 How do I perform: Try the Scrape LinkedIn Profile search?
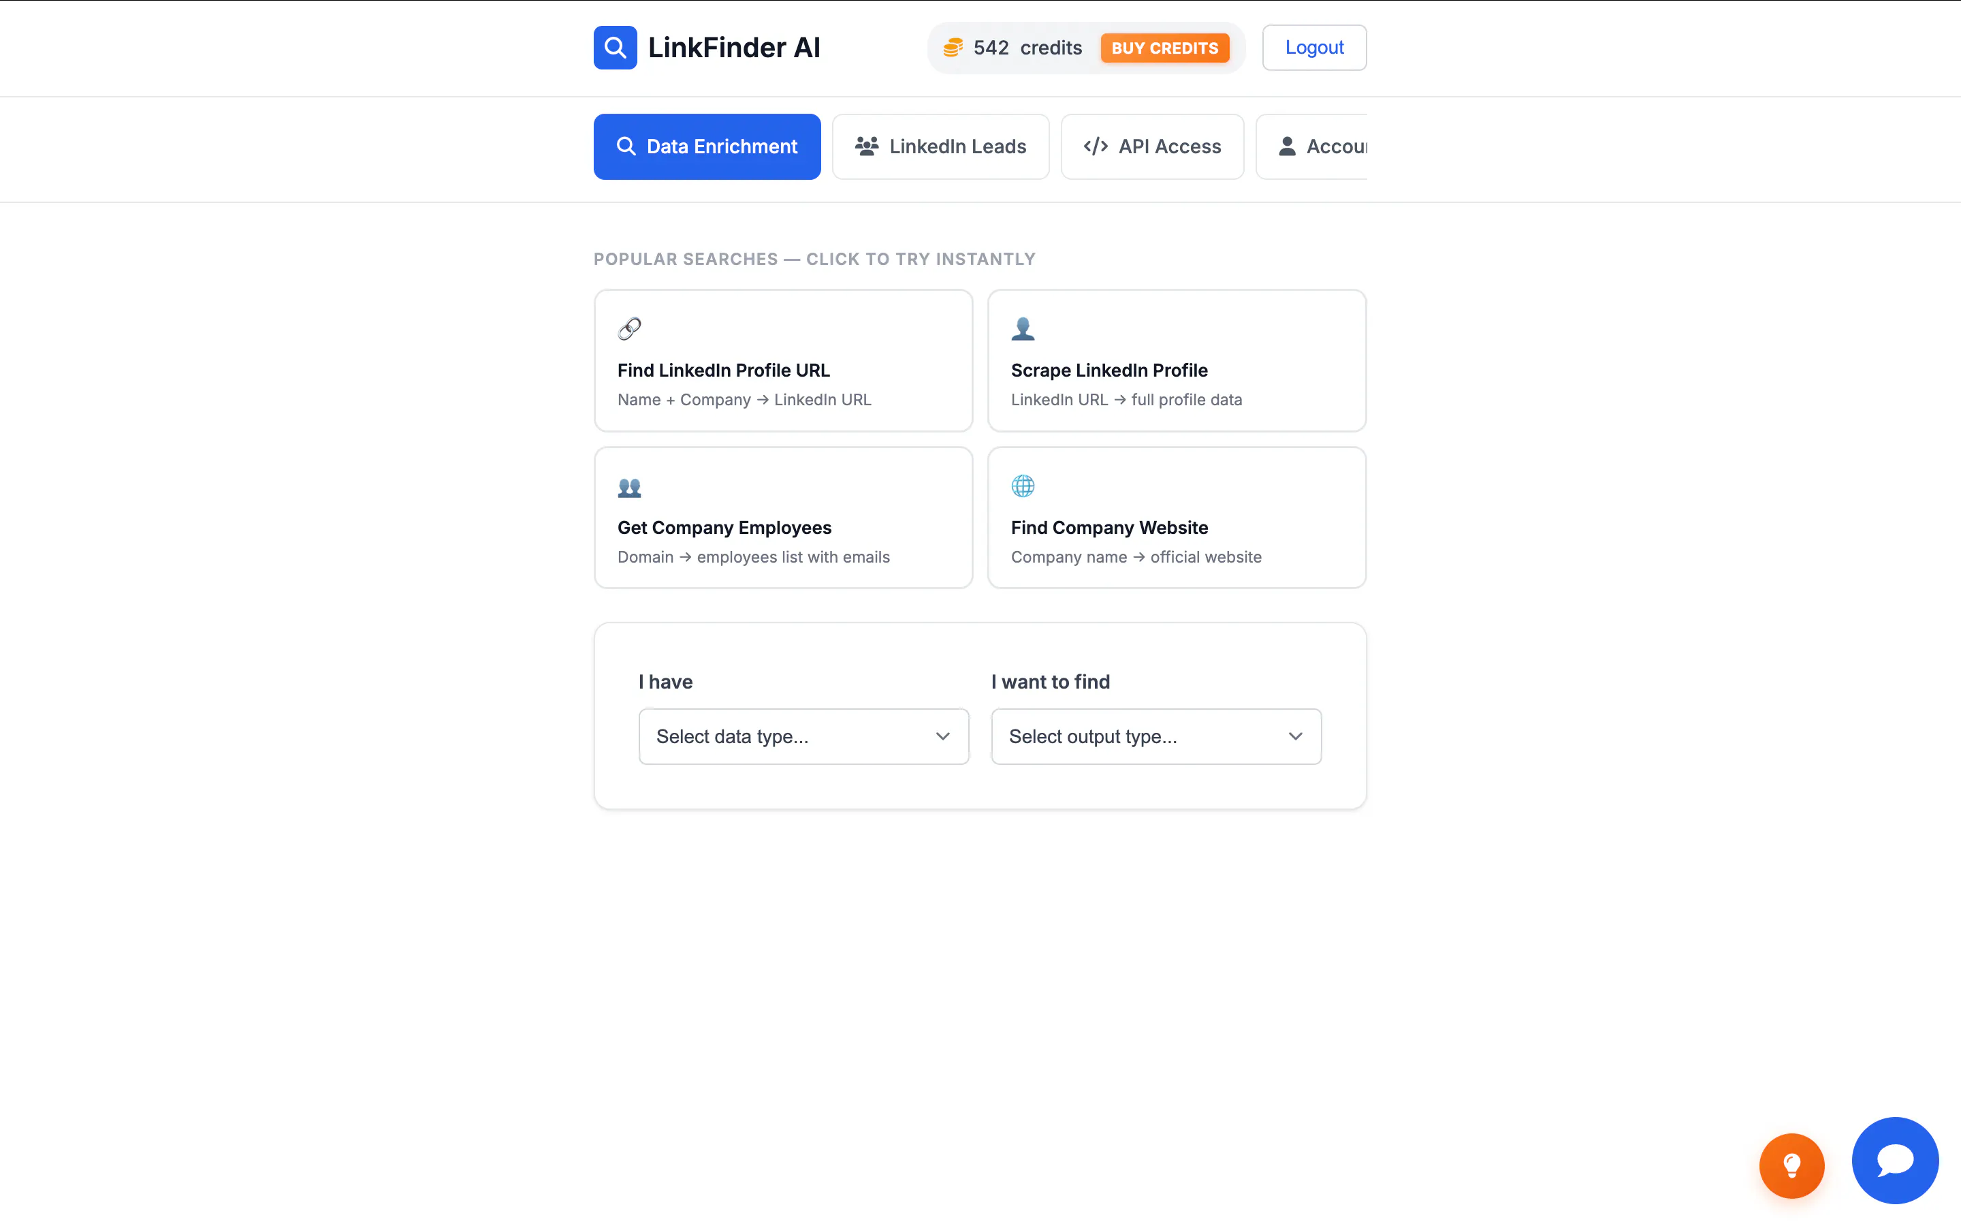point(1177,361)
